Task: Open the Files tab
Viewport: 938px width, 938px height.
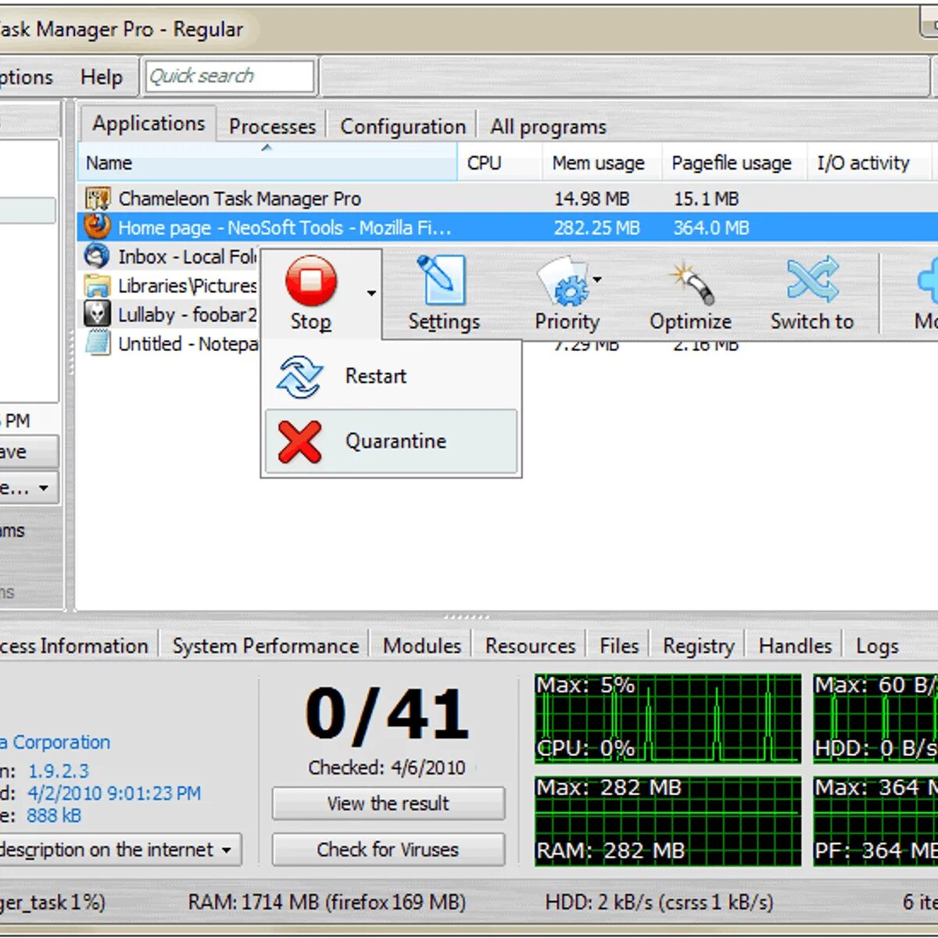Action: pyautogui.click(x=619, y=646)
